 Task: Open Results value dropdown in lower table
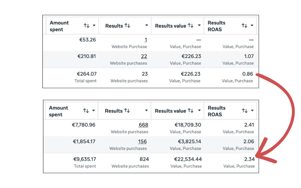click(x=199, y=111)
